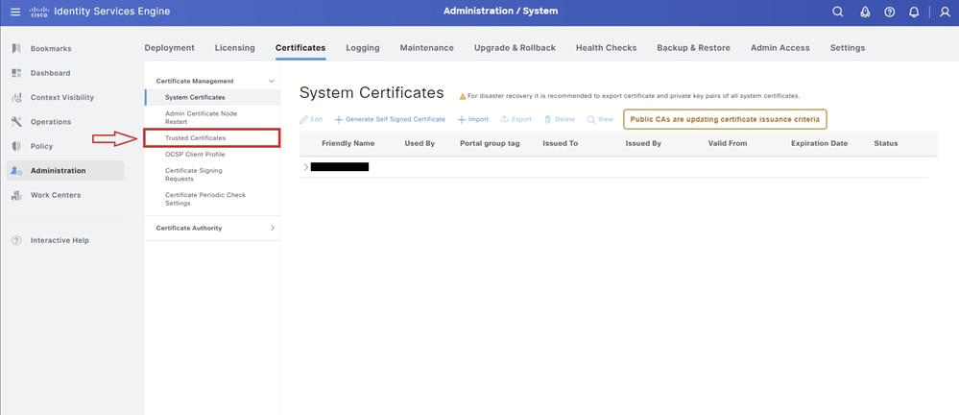Open the Admin Access tab
This screenshot has width=959, height=415.
pyautogui.click(x=780, y=48)
